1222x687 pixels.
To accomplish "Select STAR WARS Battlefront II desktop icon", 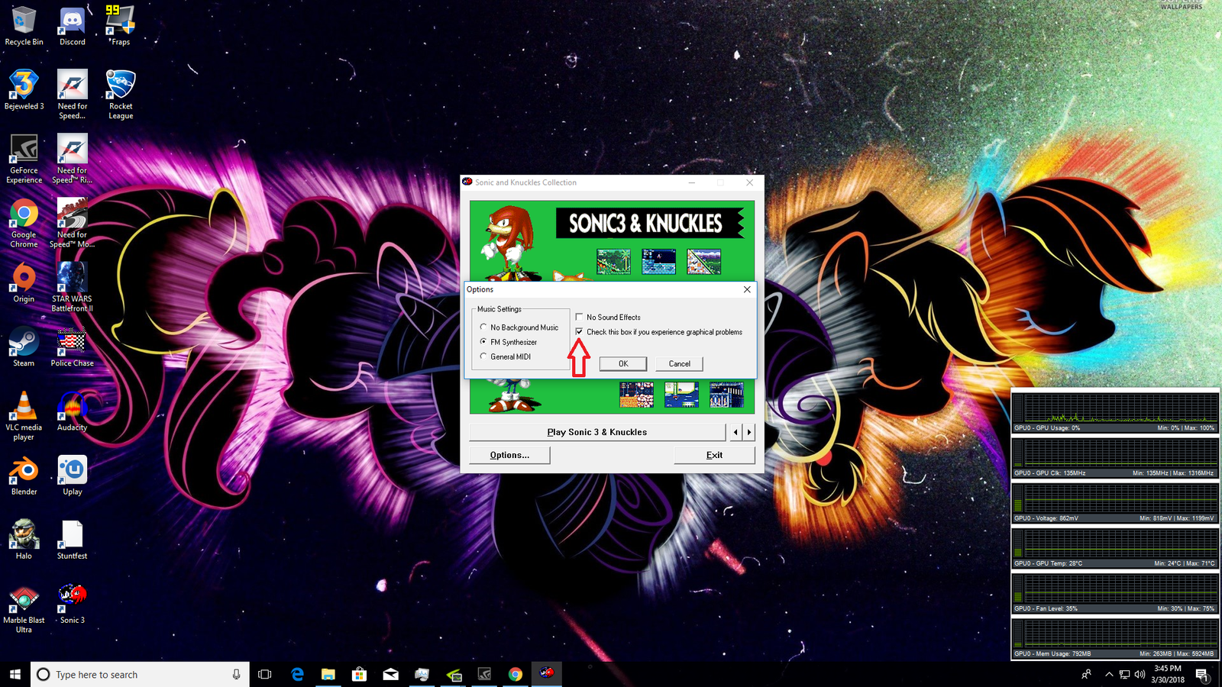I will pyautogui.click(x=73, y=287).
